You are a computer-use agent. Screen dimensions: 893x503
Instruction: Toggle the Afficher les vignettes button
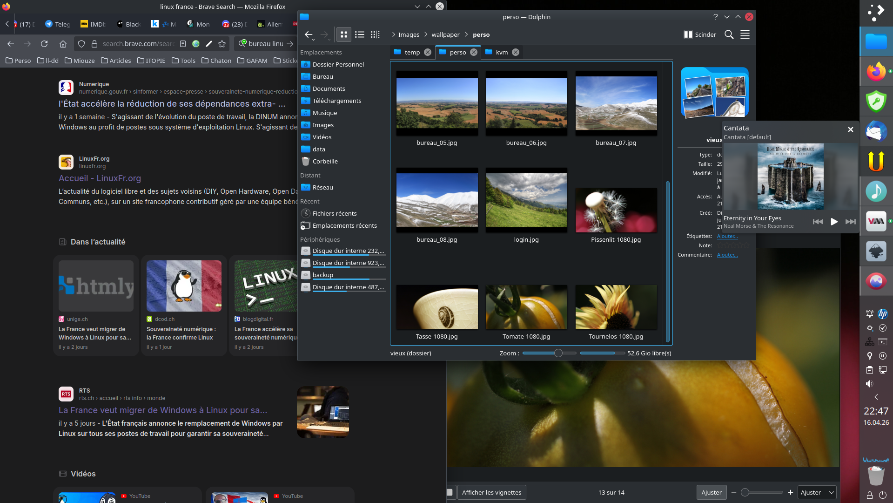pos(491,492)
